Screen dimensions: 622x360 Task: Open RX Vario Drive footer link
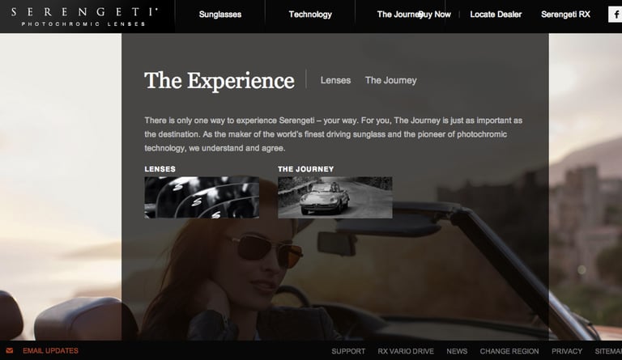point(406,351)
